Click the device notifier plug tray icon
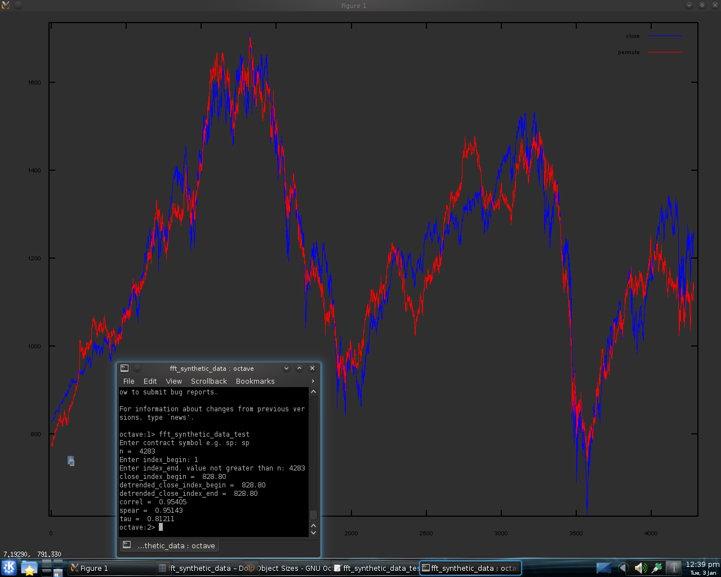The height and width of the screenshot is (577, 721). click(657, 568)
